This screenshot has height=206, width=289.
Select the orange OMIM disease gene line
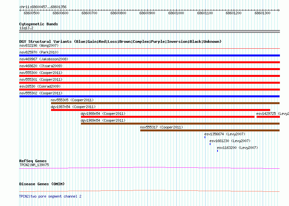[x=149, y=191]
